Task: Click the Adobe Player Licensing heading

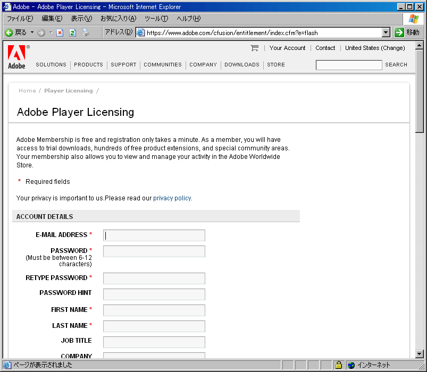Action: point(76,112)
